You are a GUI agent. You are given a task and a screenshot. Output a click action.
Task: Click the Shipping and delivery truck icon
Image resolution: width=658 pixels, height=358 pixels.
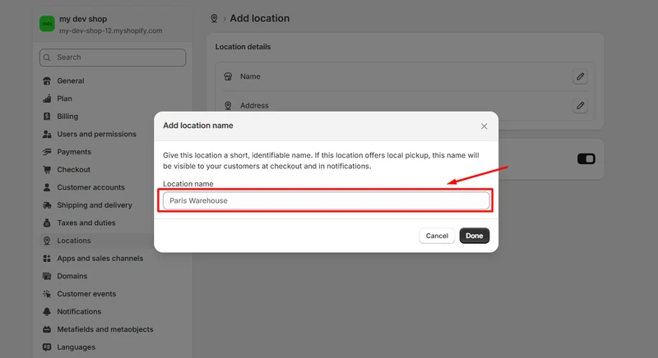pyautogui.click(x=47, y=205)
